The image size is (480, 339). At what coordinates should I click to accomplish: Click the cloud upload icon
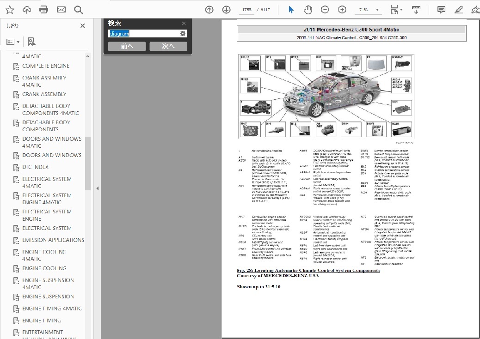click(27, 10)
